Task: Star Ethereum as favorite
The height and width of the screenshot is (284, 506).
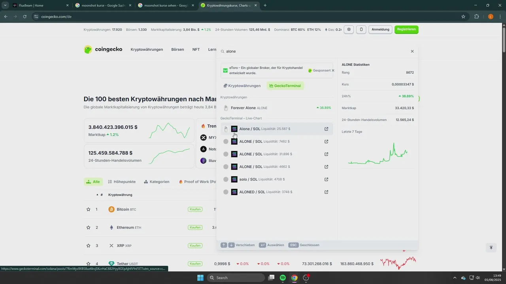Action: click(88, 228)
